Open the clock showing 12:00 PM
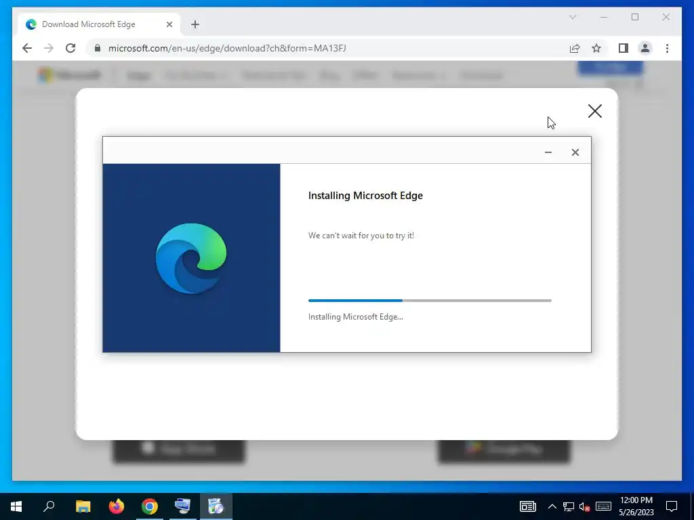This screenshot has width=694, height=520. point(636,506)
